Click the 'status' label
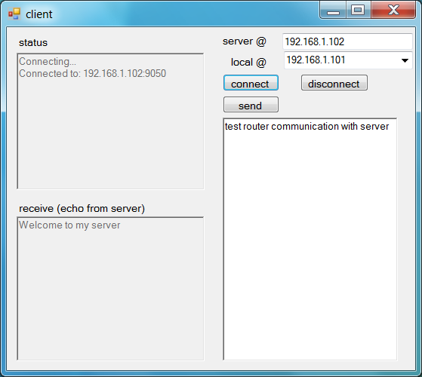The width and height of the screenshot is (422, 377). tap(33, 42)
